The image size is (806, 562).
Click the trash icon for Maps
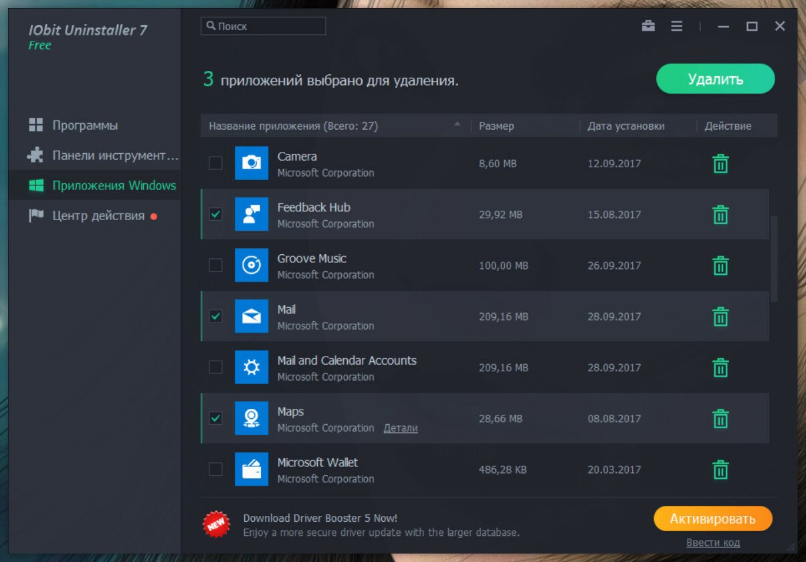click(x=720, y=419)
